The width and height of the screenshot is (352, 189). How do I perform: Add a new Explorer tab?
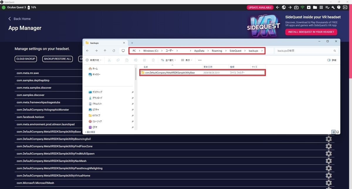tap(132, 43)
